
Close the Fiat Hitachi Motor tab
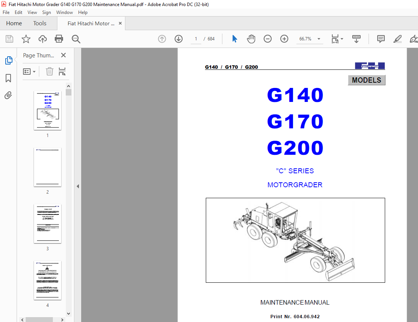(x=120, y=23)
